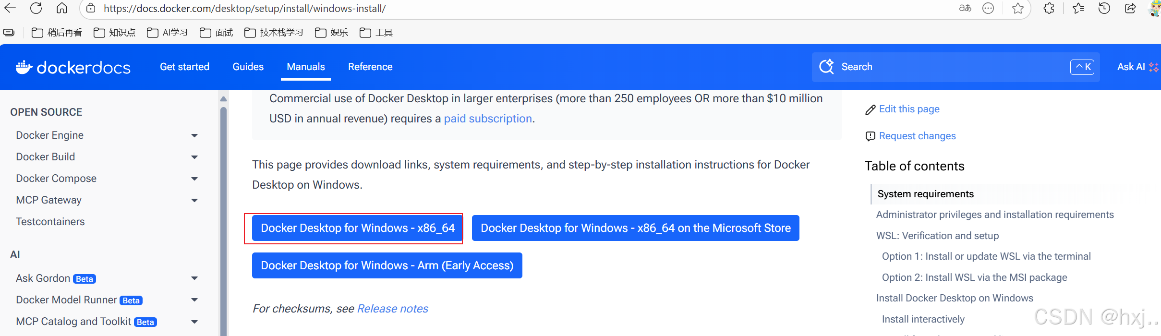Image resolution: width=1161 pixels, height=336 pixels.
Task: Open the Release notes link
Action: (x=392, y=309)
